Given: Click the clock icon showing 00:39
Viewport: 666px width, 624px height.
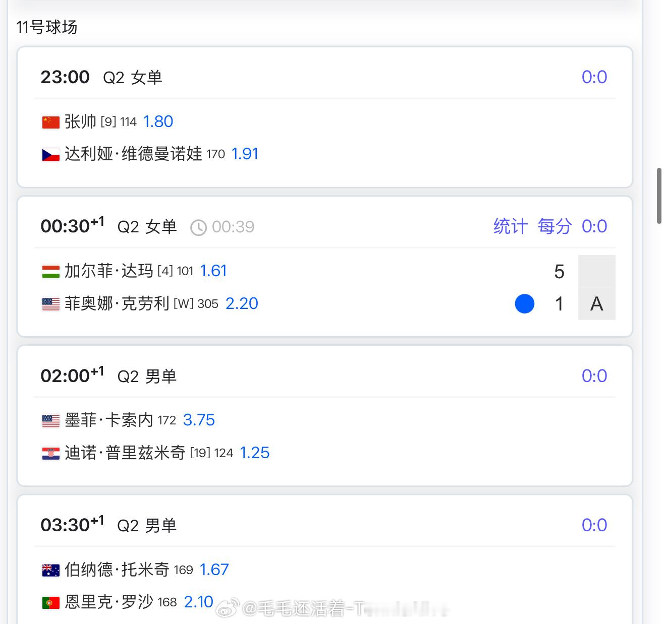Looking at the screenshot, I should click(x=198, y=228).
